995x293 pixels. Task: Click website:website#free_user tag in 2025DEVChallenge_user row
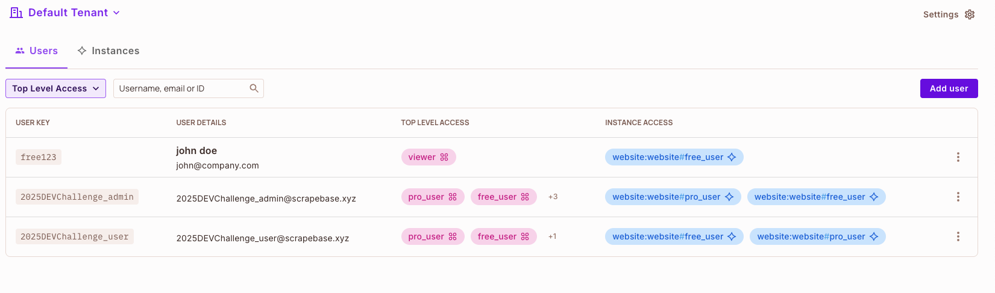(x=674, y=236)
